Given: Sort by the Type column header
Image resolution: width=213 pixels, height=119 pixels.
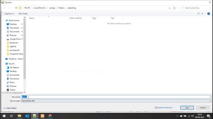Looking at the screenshot, I should (94, 18).
